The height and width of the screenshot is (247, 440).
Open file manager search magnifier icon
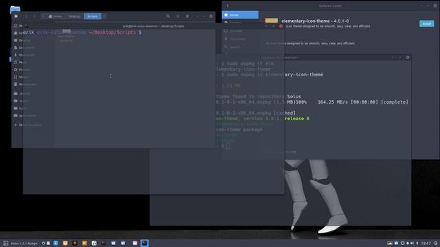click(x=168, y=16)
